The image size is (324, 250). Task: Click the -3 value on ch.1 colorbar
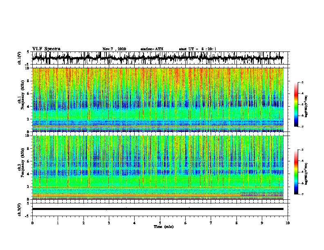[301, 82]
